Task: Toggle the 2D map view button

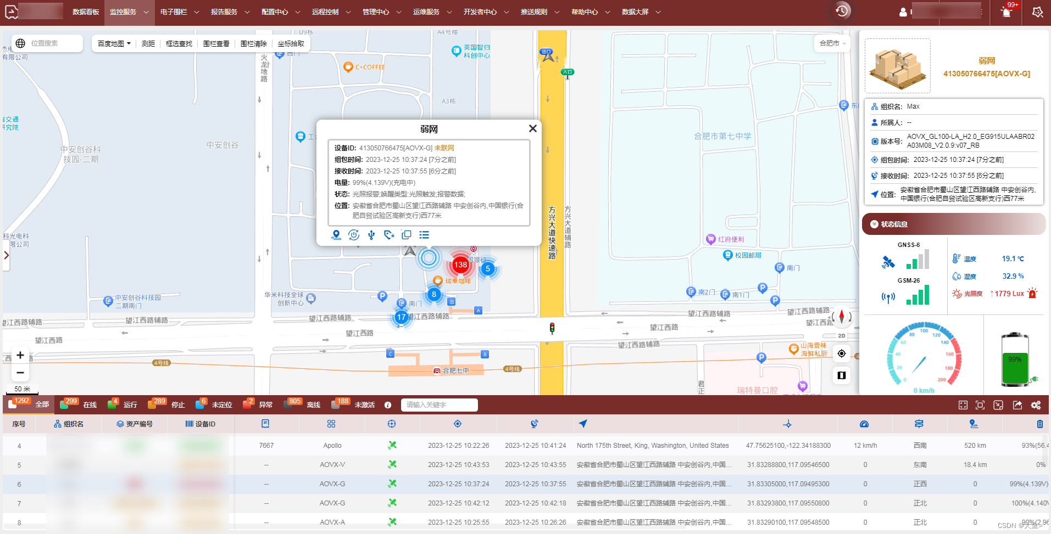Action: [x=842, y=336]
